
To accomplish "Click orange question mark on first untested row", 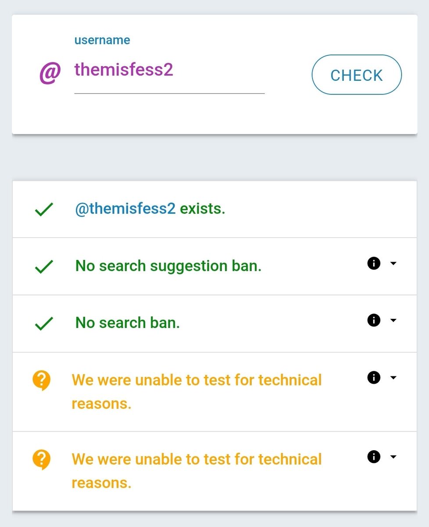I will (x=42, y=380).
